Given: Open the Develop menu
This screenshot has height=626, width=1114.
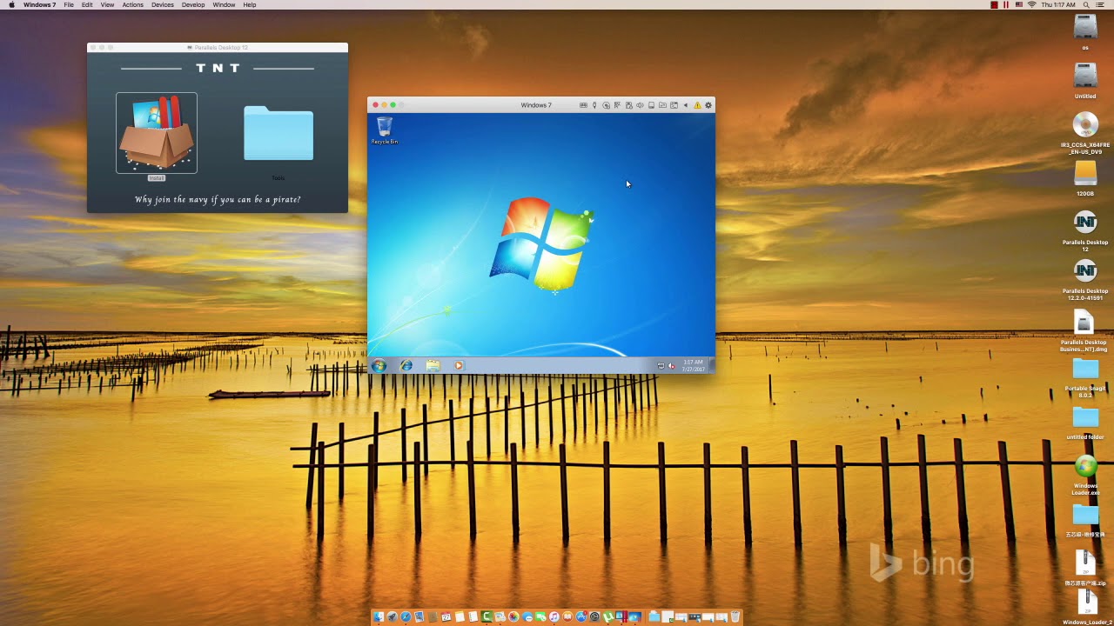Looking at the screenshot, I should point(193,5).
